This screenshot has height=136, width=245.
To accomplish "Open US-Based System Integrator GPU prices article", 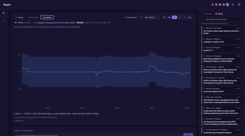I will coord(222,122).
